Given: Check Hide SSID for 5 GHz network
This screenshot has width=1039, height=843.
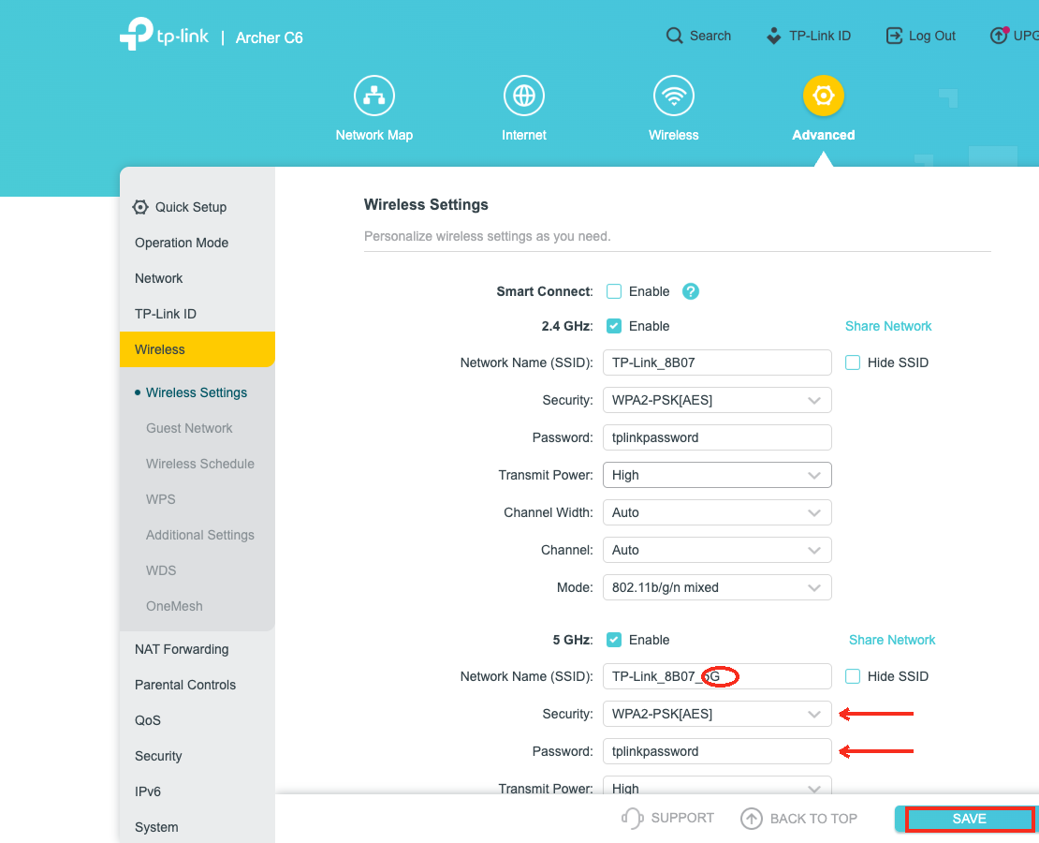Looking at the screenshot, I should pyautogui.click(x=852, y=676).
